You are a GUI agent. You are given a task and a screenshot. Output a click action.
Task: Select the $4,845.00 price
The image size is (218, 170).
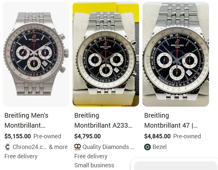pos(157,136)
